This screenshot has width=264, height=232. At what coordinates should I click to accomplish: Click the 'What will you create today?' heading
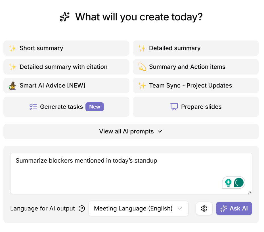139,17
